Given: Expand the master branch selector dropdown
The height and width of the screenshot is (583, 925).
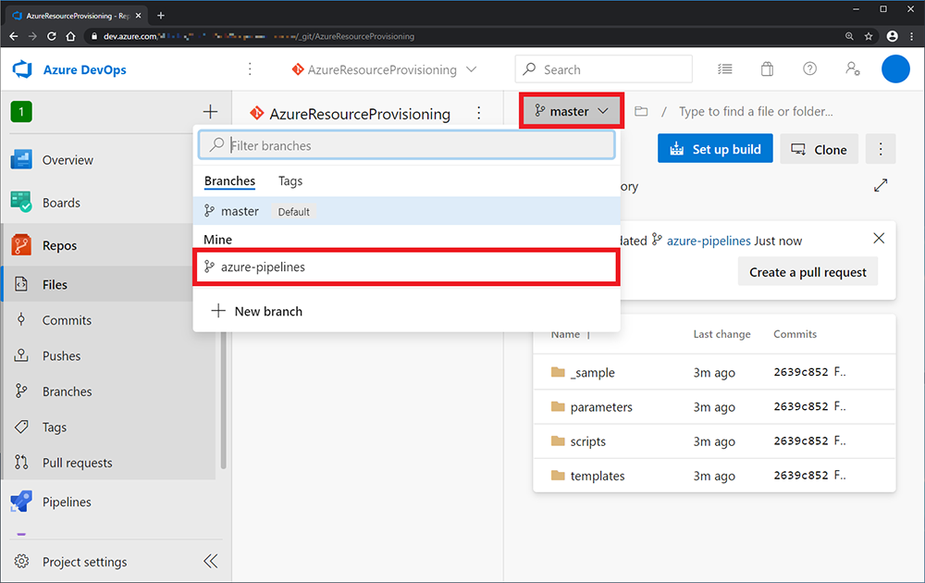Looking at the screenshot, I should [571, 111].
